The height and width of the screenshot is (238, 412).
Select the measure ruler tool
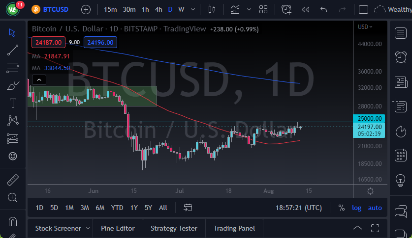click(13, 180)
